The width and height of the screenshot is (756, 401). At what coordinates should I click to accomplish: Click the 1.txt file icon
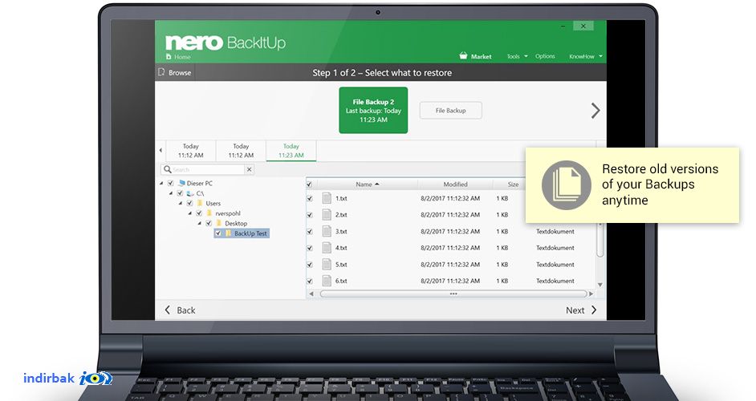pyautogui.click(x=327, y=198)
